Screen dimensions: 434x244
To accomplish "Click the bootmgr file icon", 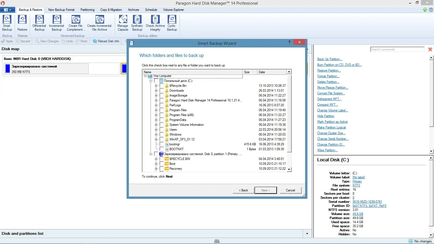I will point(167,144).
